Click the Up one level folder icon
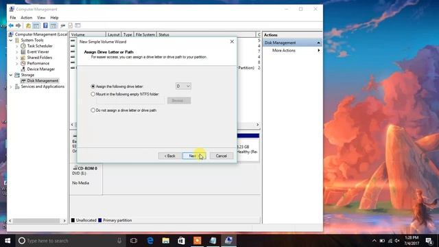Image resolution: width=439 pixels, height=247 pixels. click(28, 25)
